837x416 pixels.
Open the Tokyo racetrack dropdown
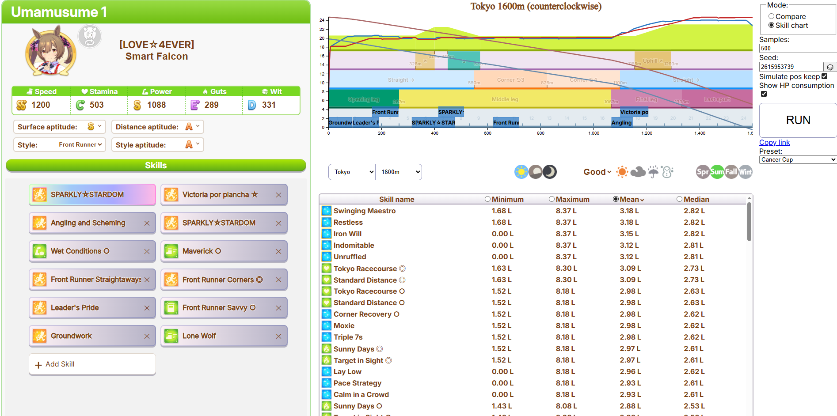pos(352,172)
